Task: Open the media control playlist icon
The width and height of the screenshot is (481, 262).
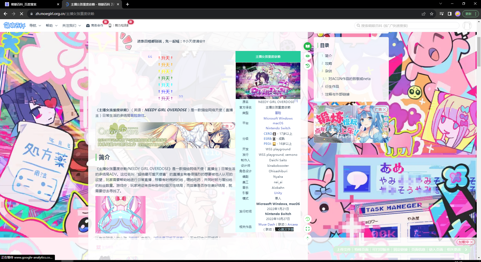Action: (x=441, y=14)
